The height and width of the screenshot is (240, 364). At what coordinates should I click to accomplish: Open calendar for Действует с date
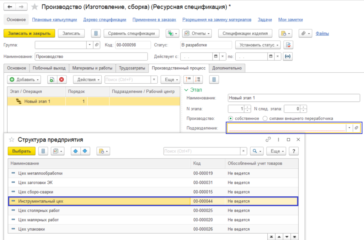(216, 56)
